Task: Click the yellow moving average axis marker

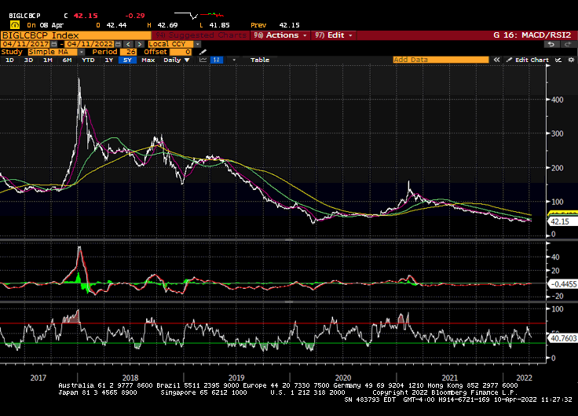Action: pos(562,213)
